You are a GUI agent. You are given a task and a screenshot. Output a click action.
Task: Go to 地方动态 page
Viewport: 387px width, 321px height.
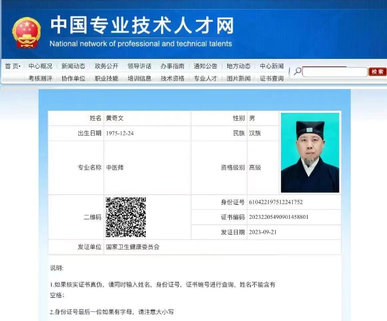(238, 66)
